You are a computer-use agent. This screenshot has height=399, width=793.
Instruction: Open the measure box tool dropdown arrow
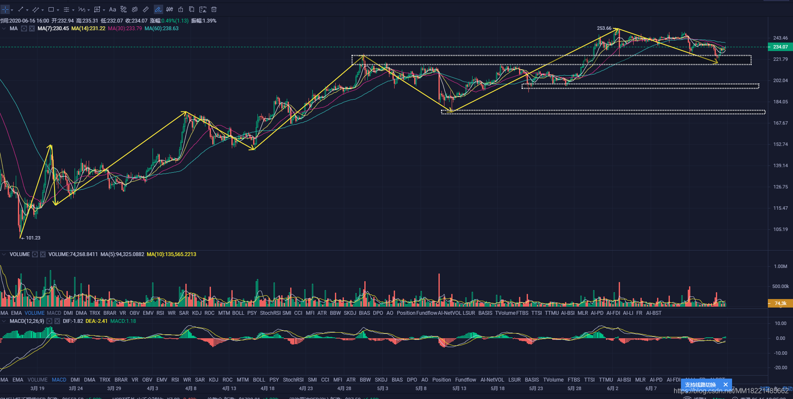[104, 10]
